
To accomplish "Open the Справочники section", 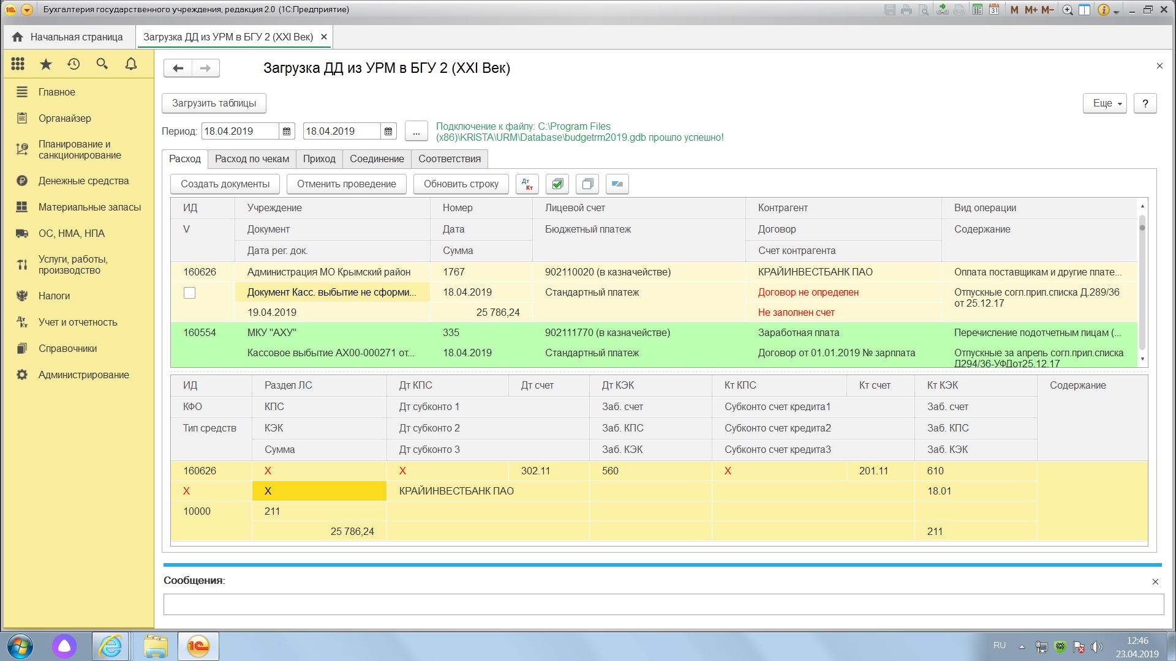I will pos(78,348).
